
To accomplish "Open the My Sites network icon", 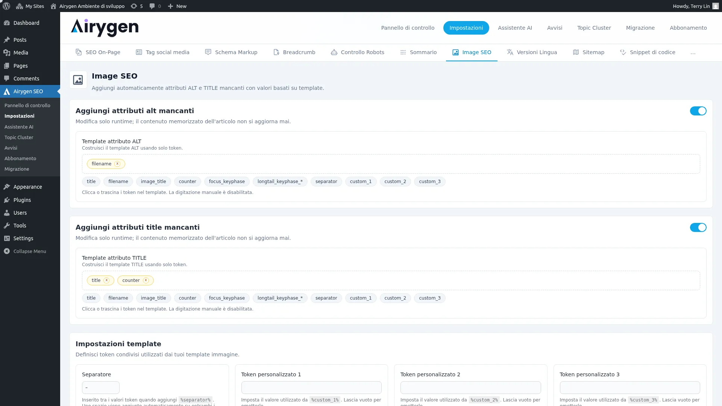I will click(x=20, y=6).
